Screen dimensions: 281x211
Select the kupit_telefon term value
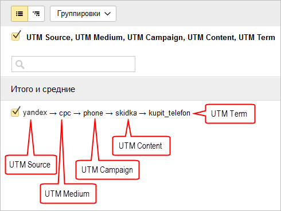(x=169, y=113)
